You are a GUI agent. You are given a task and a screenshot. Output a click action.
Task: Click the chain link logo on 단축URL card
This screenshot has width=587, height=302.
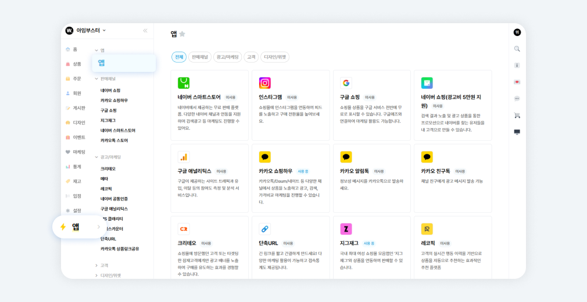point(264,229)
